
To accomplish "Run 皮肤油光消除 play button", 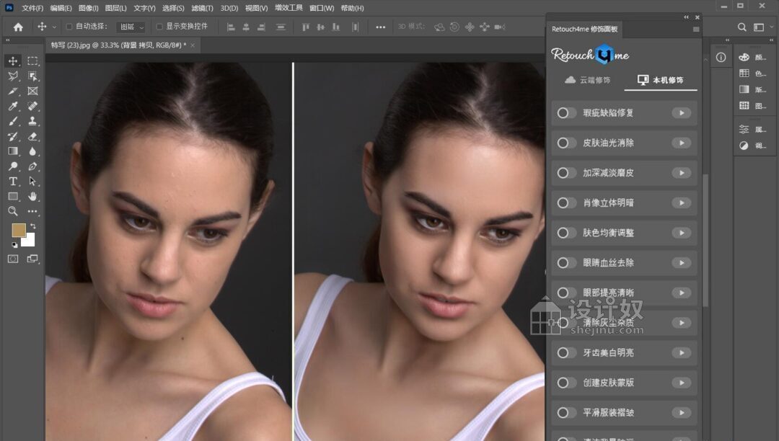I will (x=681, y=143).
